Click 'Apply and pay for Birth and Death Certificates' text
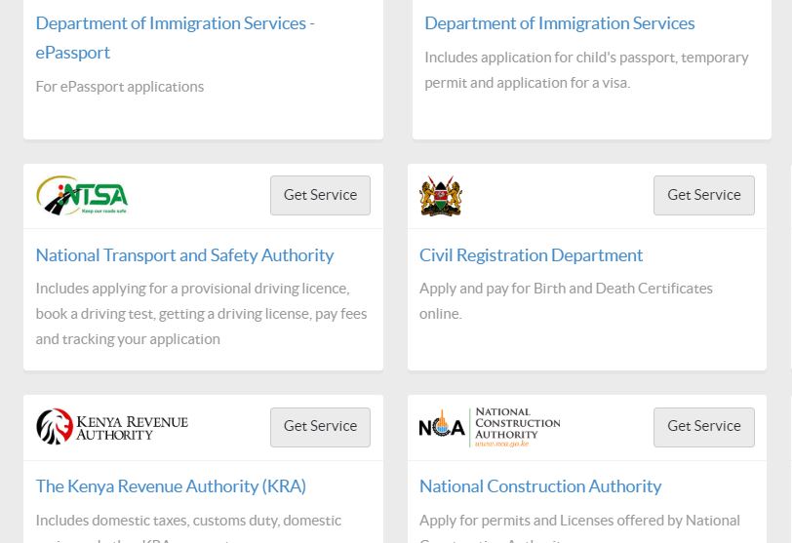The width and height of the screenshot is (792, 543). pyautogui.click(x=566, y=301)
